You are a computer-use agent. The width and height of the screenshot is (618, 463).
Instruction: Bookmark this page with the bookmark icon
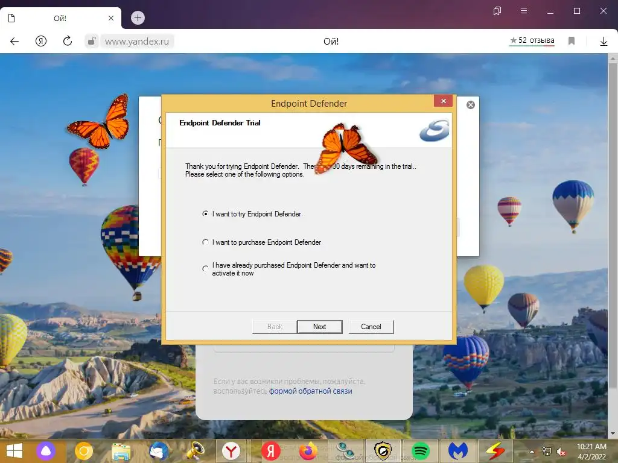[572, 41]
